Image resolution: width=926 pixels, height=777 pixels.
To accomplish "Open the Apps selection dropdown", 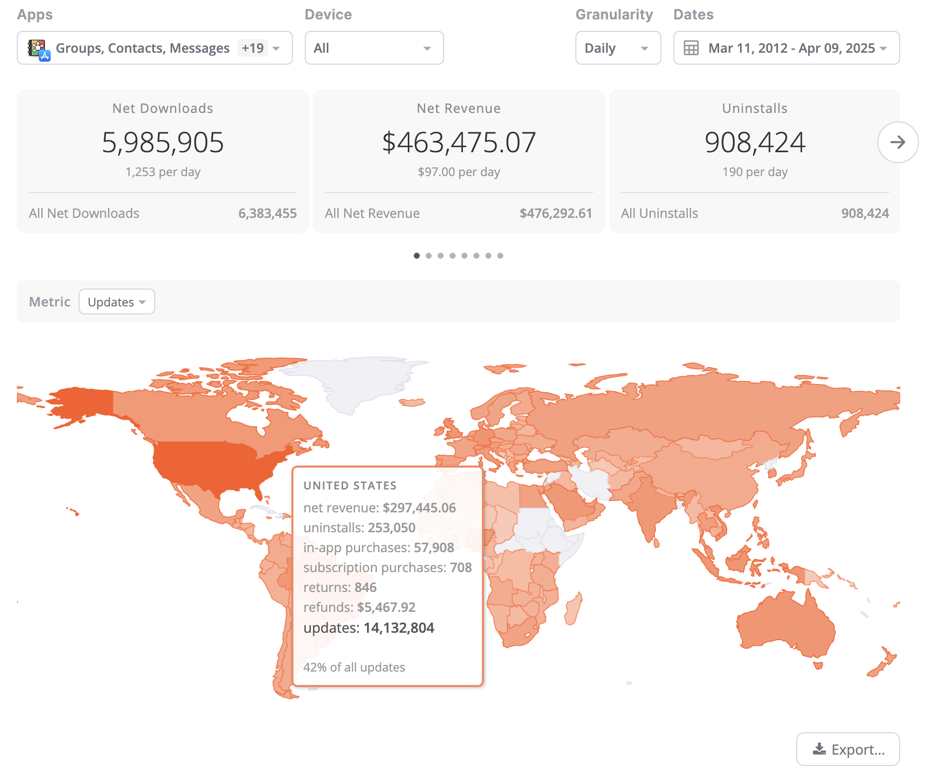I will 155,48.
